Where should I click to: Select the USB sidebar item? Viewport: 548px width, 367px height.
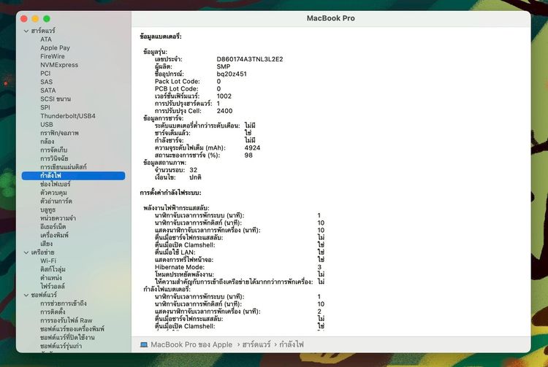(x=47, y=125)
